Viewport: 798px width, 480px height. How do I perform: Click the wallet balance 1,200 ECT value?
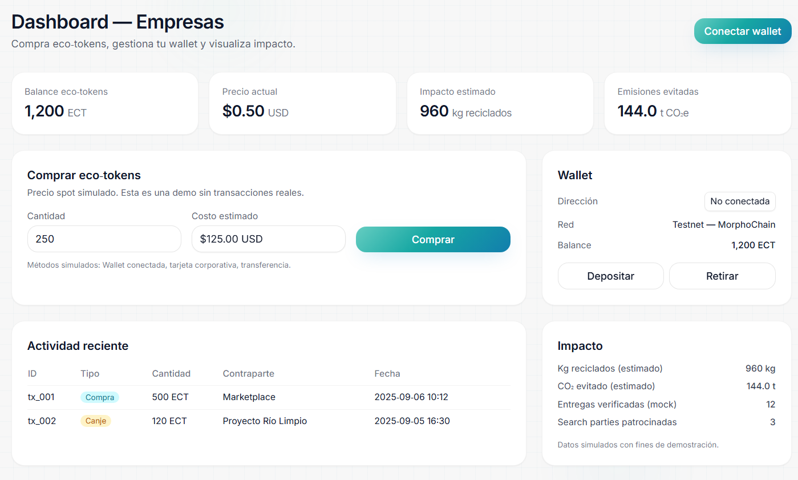point(754,245)
